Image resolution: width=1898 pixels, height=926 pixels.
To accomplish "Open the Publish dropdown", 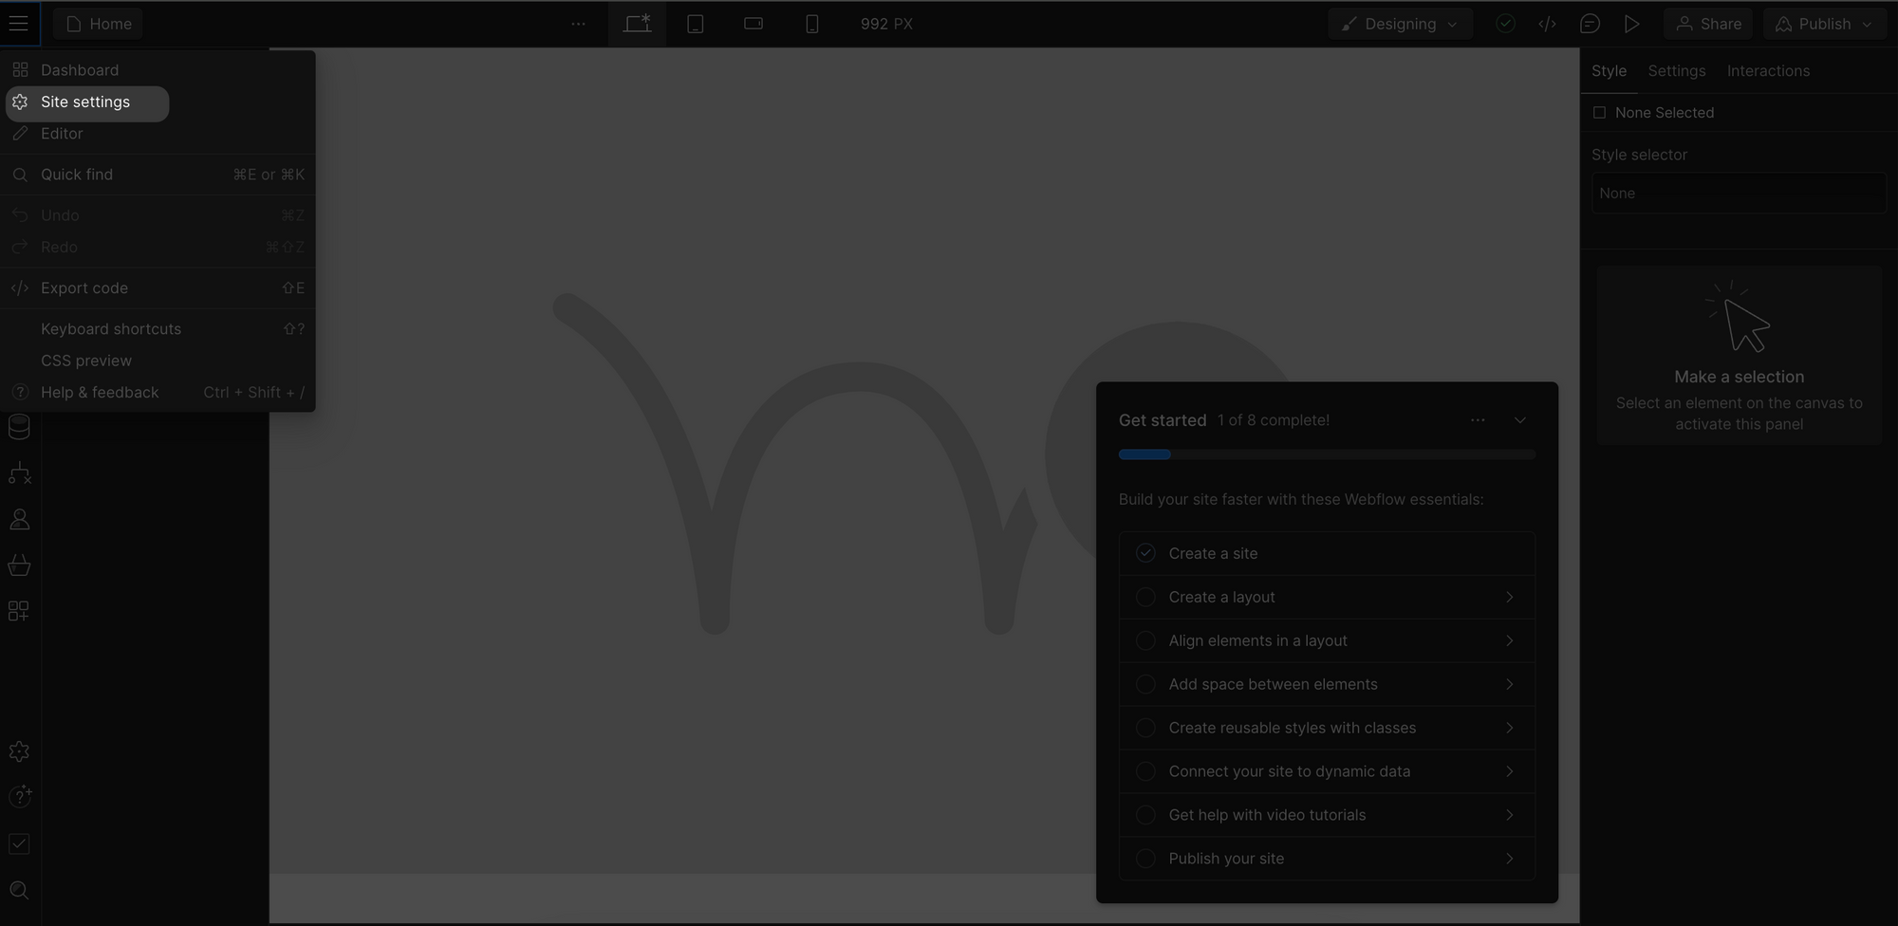I will click(x=1824, y=24).
